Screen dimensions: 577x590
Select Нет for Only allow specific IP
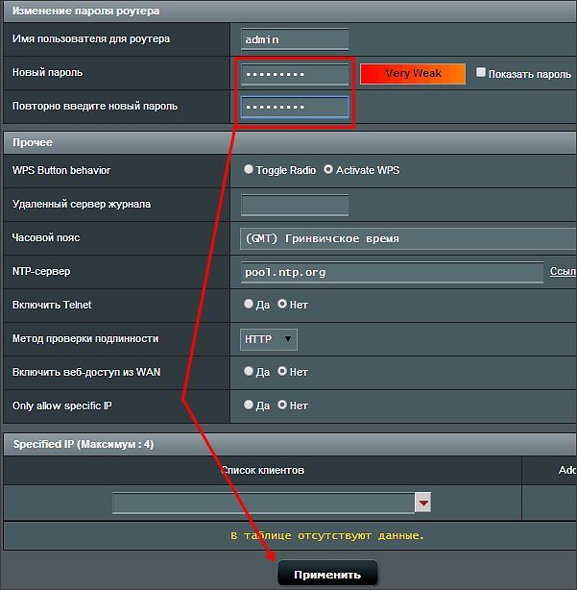coord(282,405)
